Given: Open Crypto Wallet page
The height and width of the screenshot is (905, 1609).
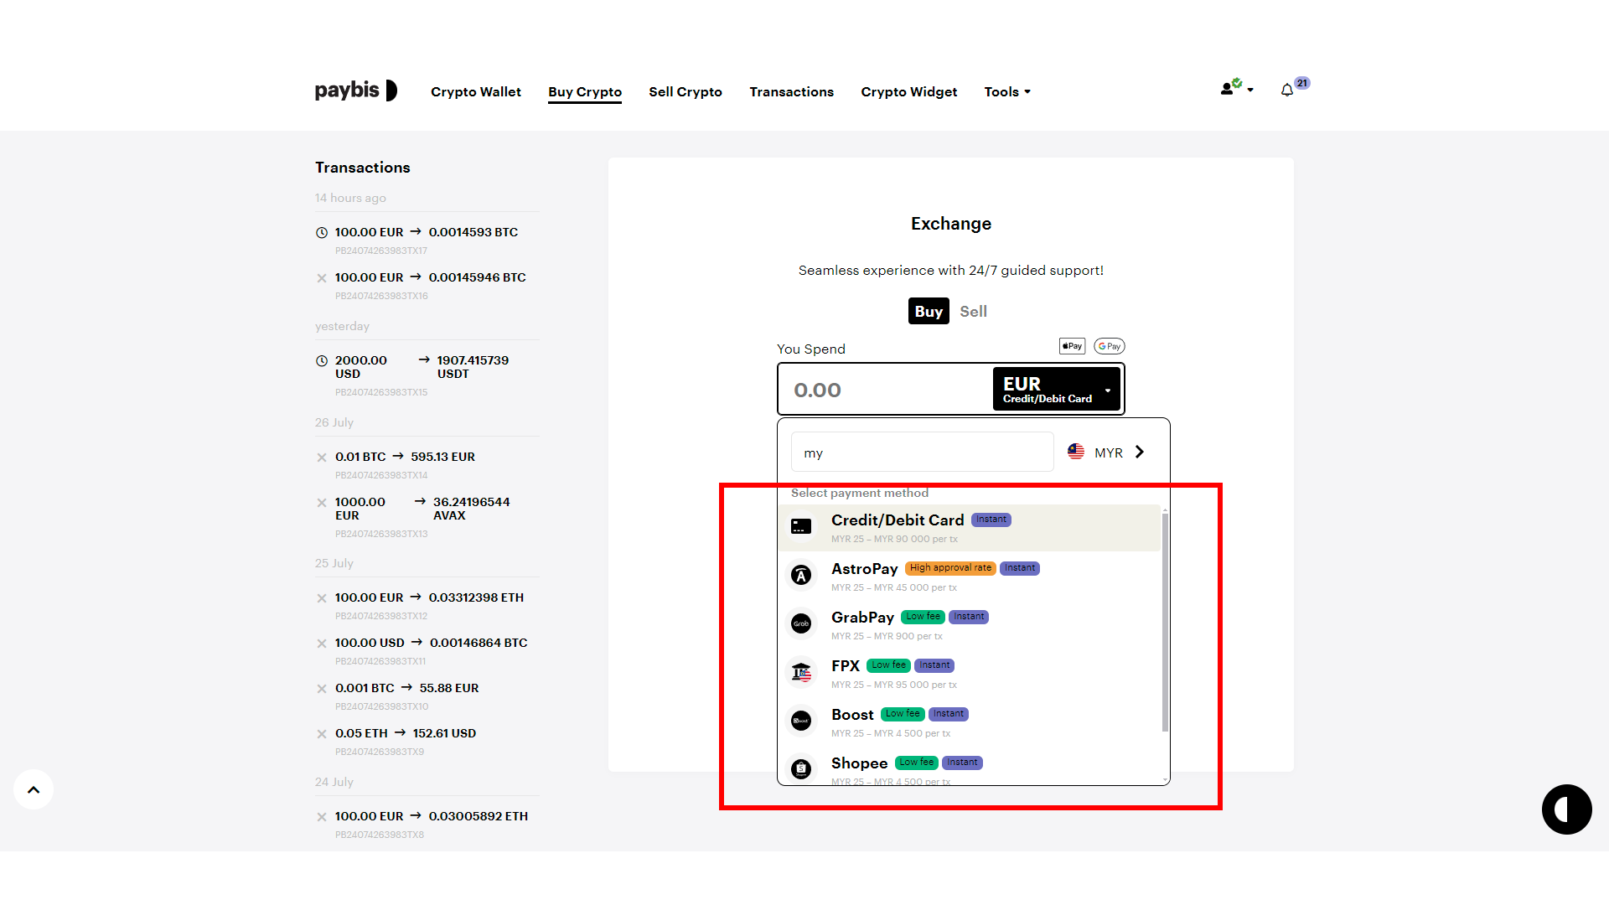Looking at the screenshot, I should tap(476, 91).
